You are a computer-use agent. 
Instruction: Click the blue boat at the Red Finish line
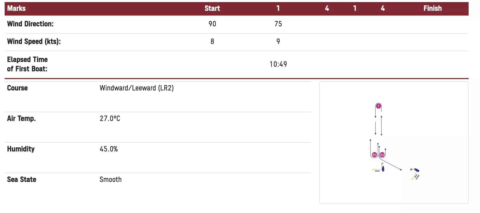[x=416, y=170]
